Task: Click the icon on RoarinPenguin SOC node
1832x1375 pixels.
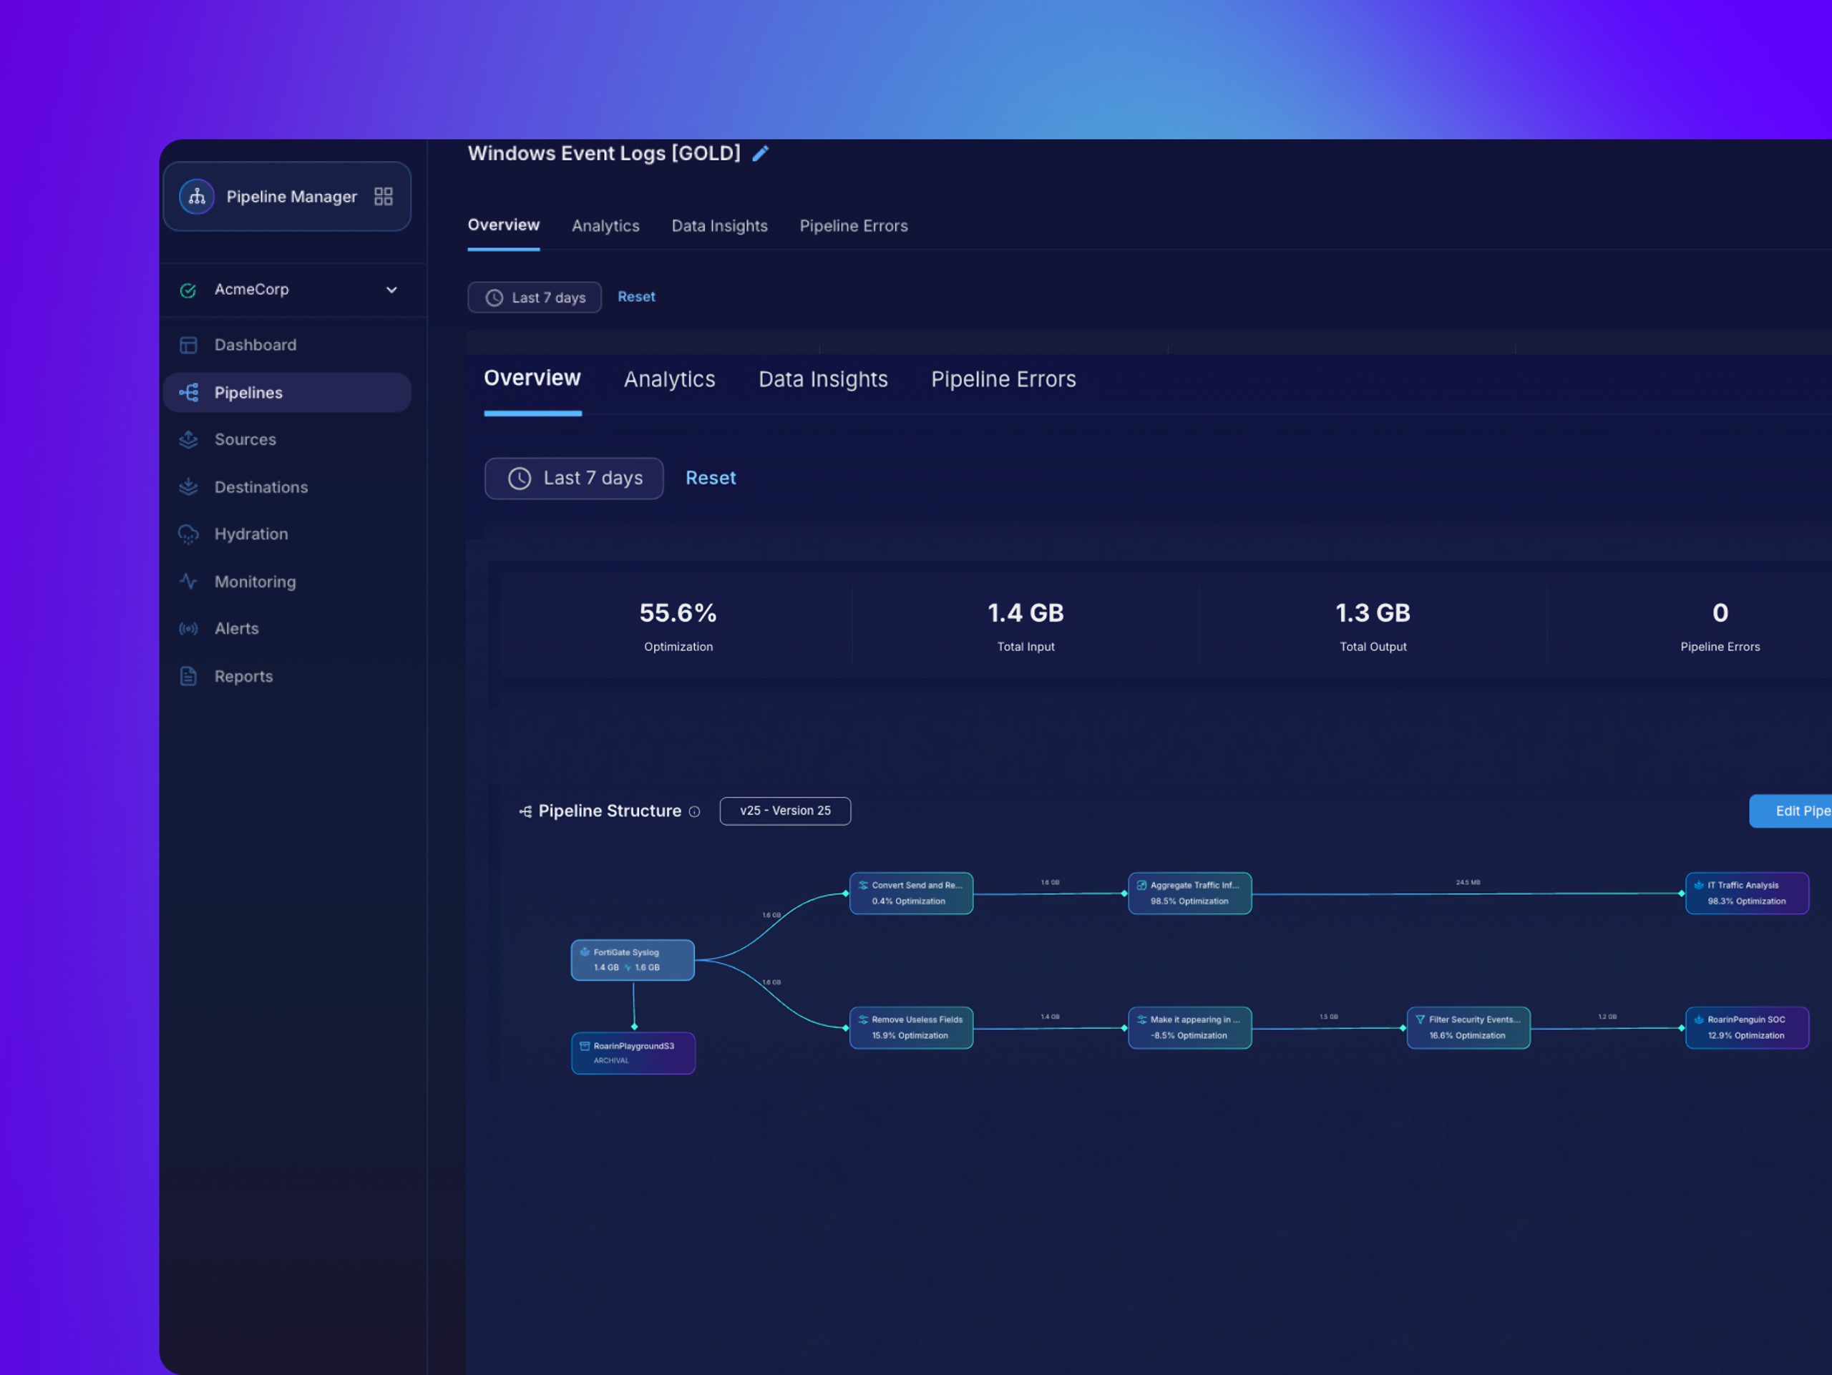Action: click(x=1699, y=1020)
